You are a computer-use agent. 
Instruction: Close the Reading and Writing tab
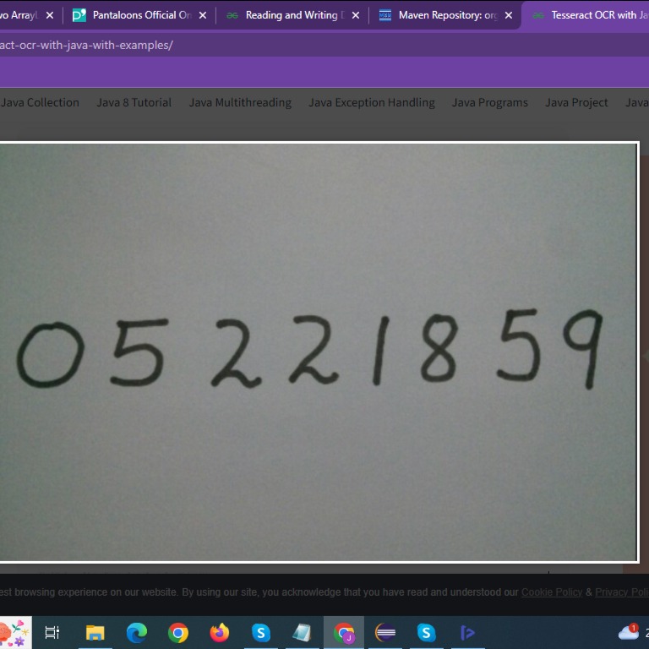pyautogui.click(x=356, y=15)
